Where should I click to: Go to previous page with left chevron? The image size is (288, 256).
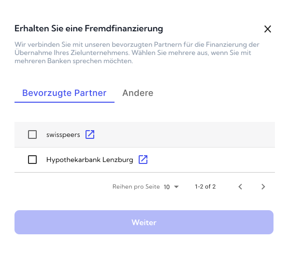point(240,187)
